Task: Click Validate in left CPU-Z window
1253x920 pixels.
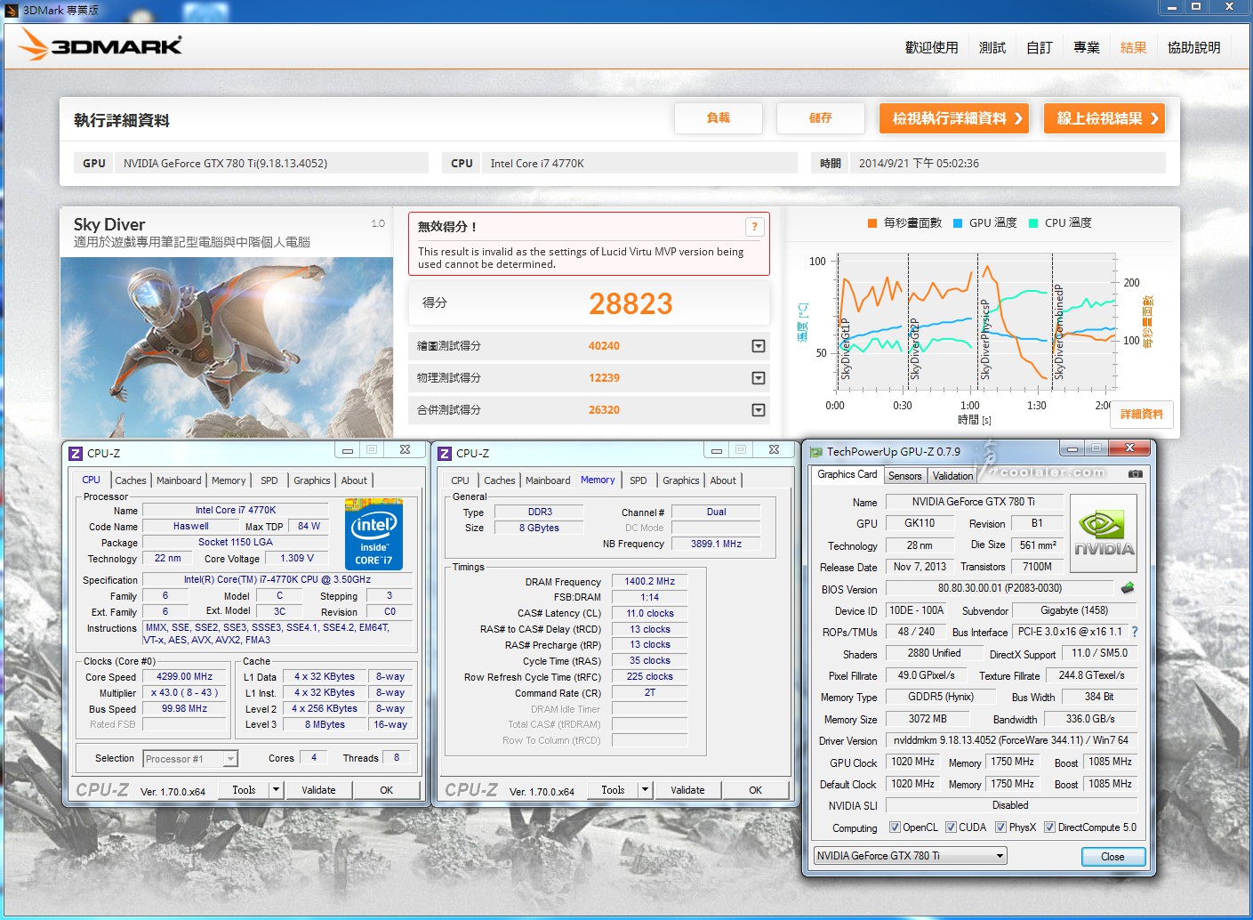Action: [x=318, y=789]
